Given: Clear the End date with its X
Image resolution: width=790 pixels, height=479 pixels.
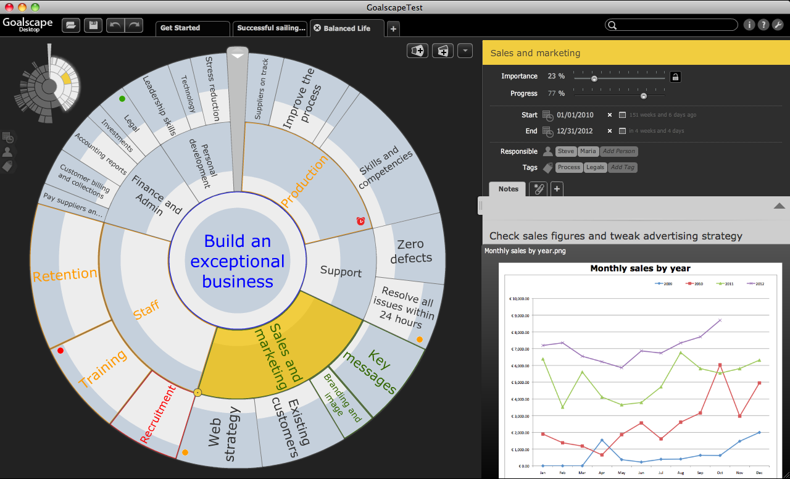Looking at the screenshot, I should click(x=610, y=131).
